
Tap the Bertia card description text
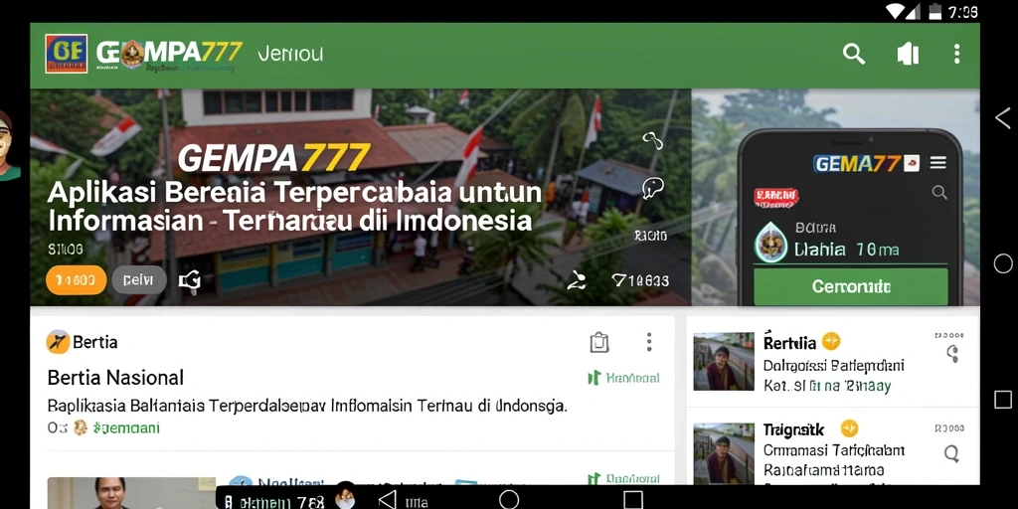coord(308,407)
